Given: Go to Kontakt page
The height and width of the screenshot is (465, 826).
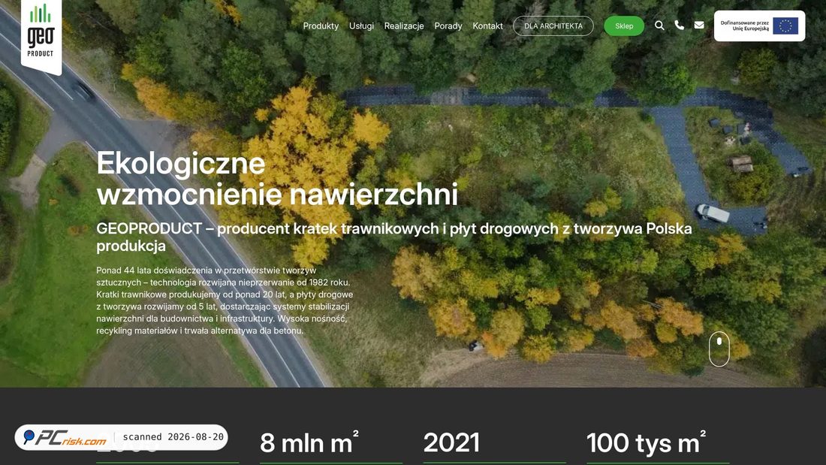Looking at the screenshot, I should point(487,26).
